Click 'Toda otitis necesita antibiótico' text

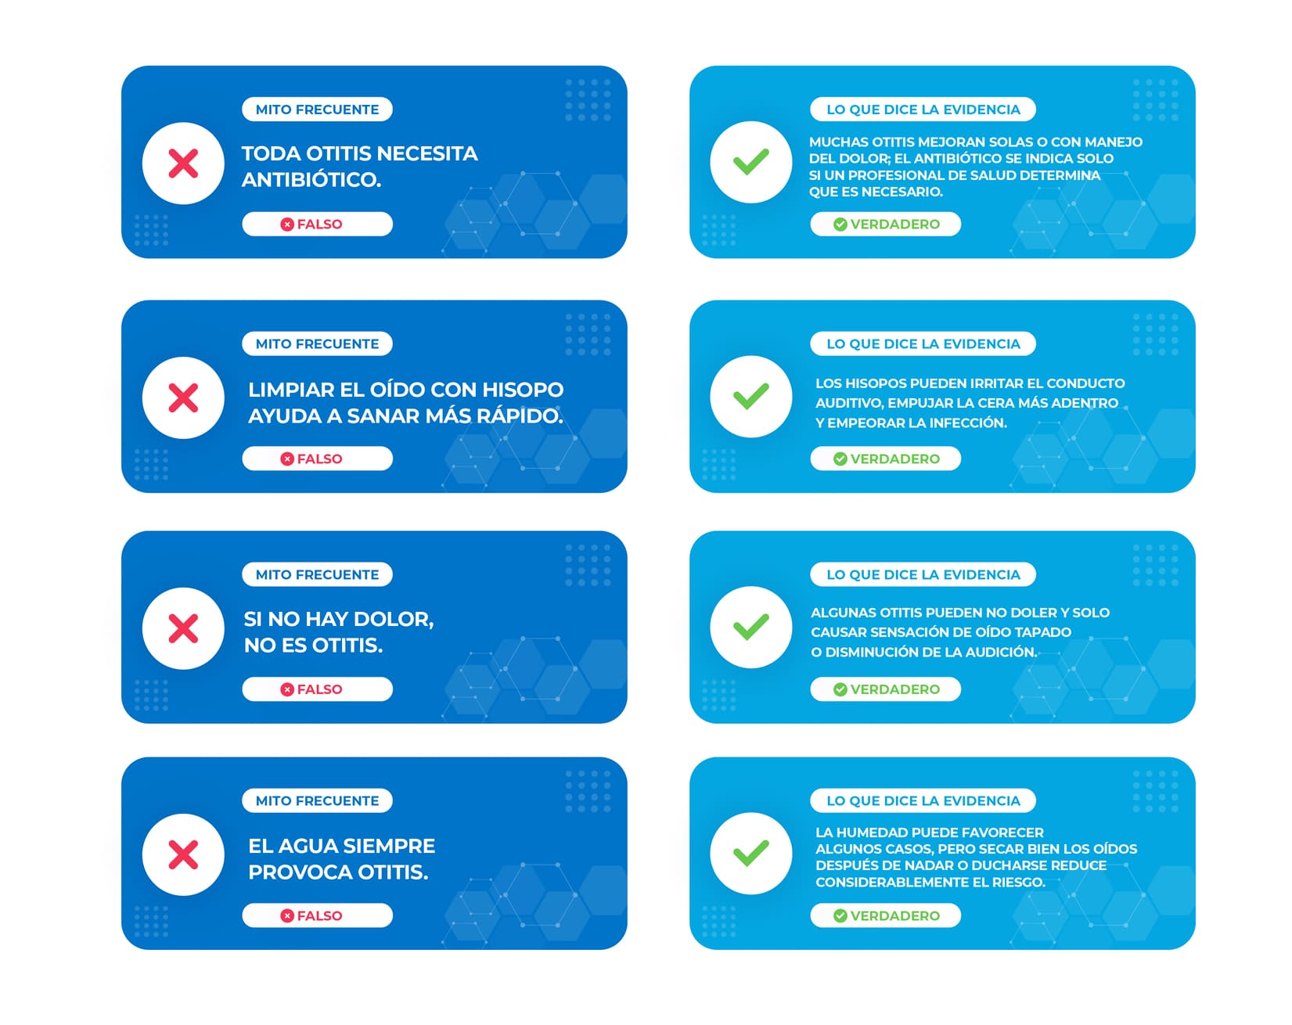(x=359, y=166)
